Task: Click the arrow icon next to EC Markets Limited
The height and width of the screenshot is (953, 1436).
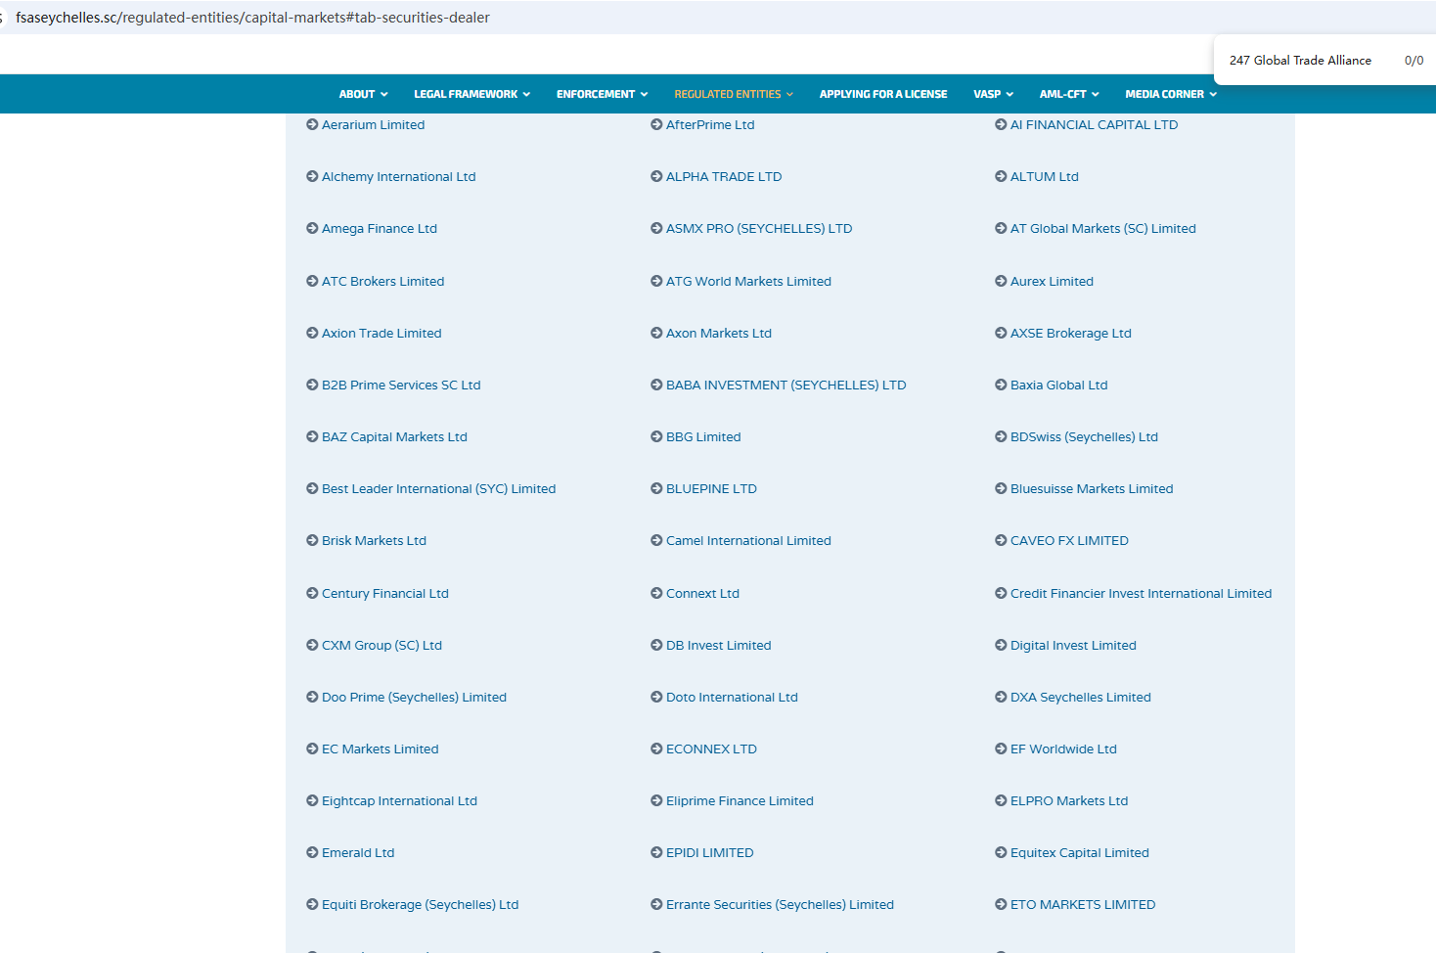Action: (x=312, y=749)
